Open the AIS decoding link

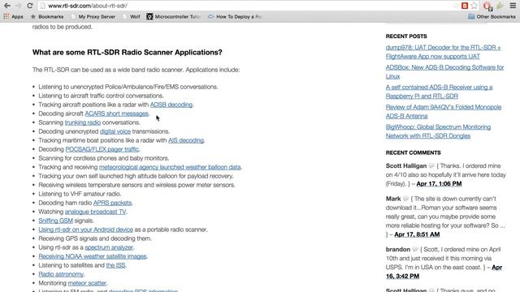click(186, 140)
